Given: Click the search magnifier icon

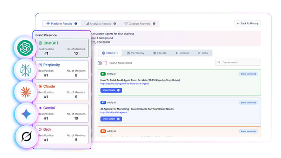Looking at the screenshot, I should [219, 62].
